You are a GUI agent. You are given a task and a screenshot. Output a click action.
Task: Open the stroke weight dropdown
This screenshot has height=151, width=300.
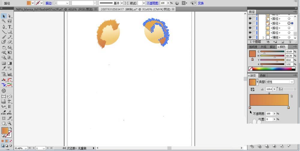click(67, 3)
